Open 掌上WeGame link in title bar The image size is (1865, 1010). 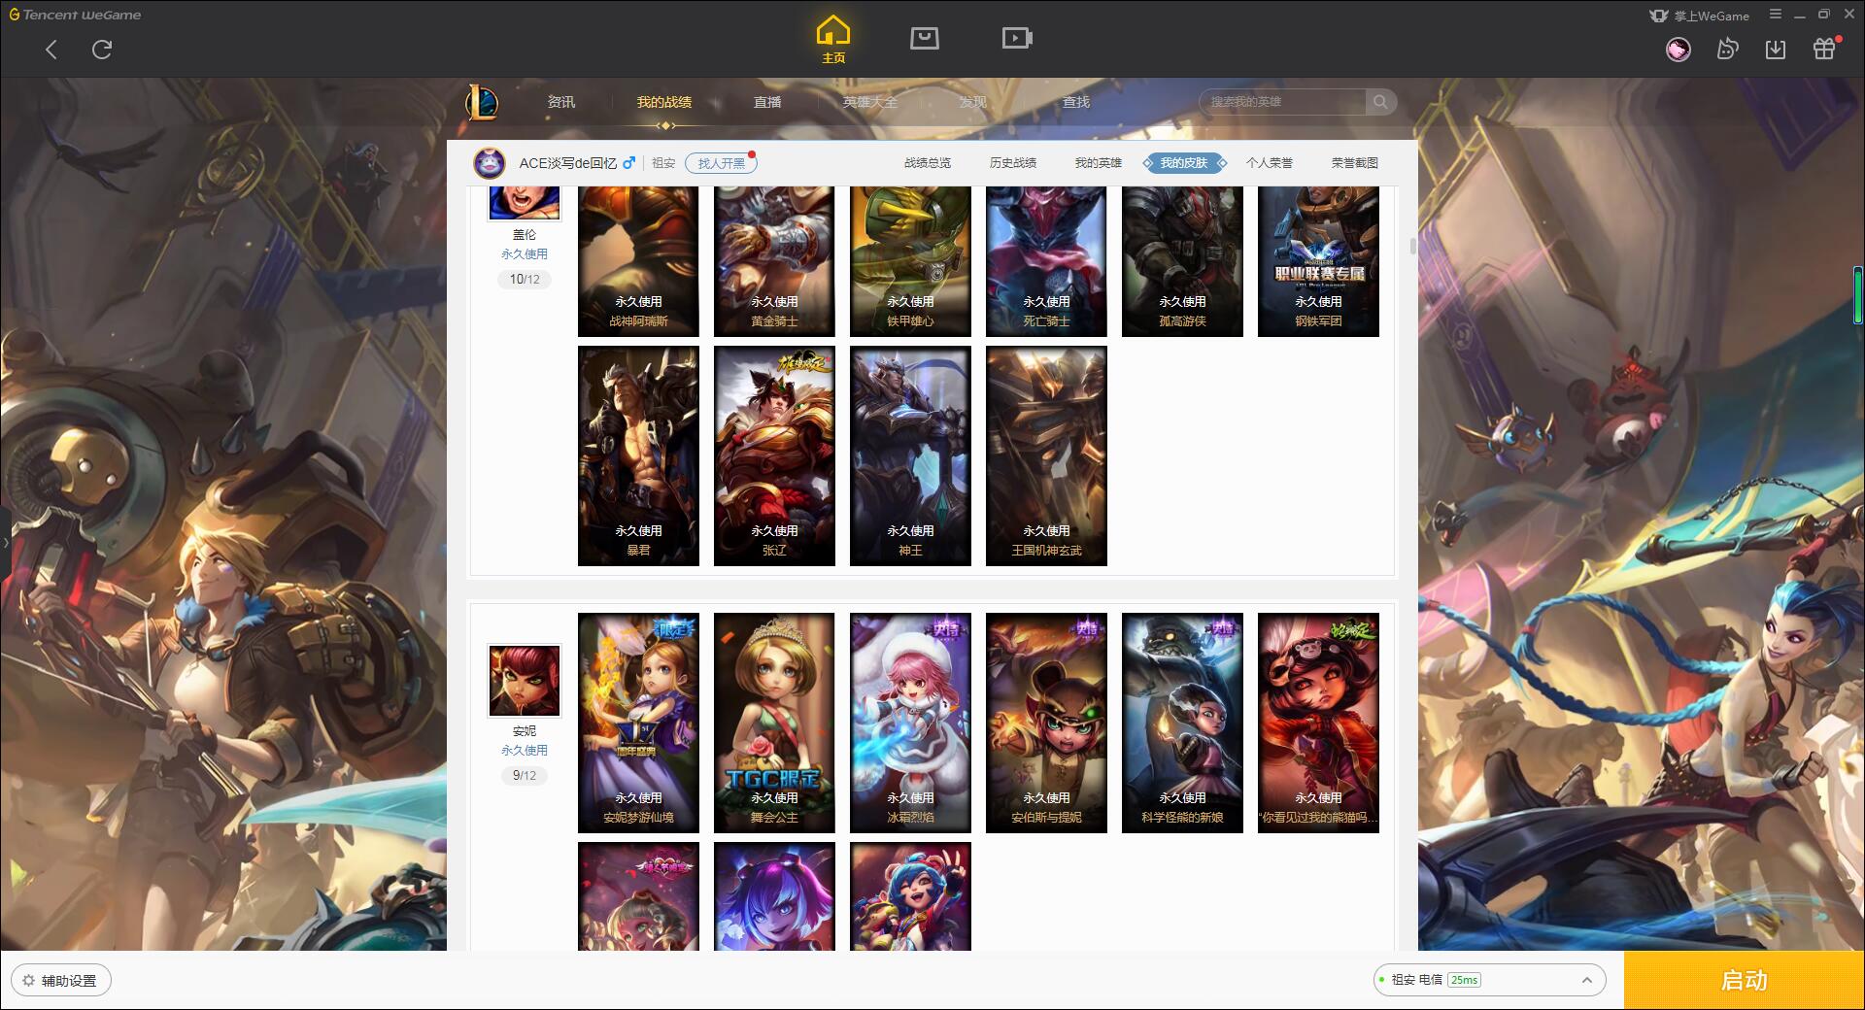pyautogui.click(x=1699, y=16)
